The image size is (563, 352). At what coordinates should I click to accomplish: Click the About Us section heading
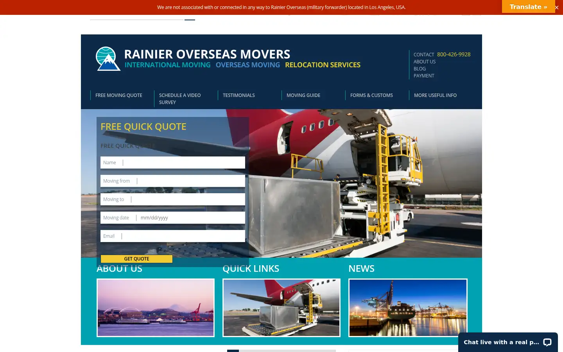[x=119, y=269]
